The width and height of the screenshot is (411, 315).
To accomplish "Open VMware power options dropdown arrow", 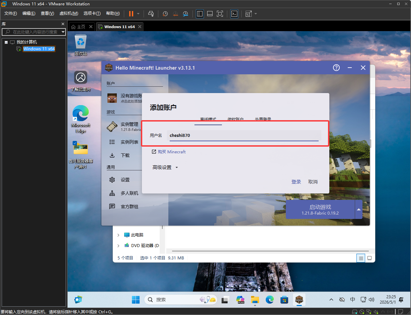I will (x=138, y=14).
